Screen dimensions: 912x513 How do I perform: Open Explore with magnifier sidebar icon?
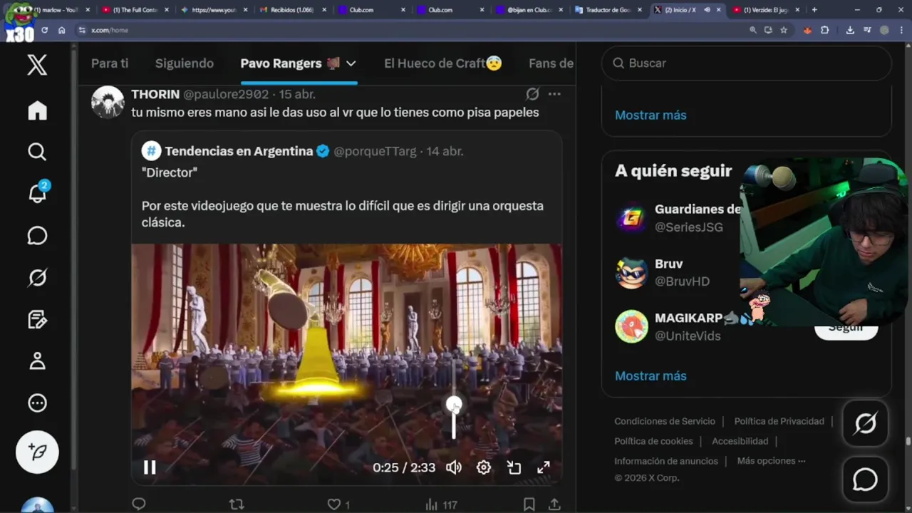(37, 152)
